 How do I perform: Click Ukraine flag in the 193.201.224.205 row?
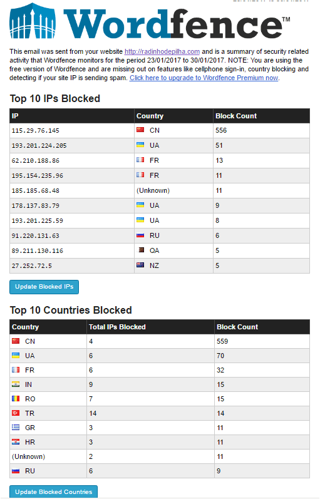click(x=140, y=145)
